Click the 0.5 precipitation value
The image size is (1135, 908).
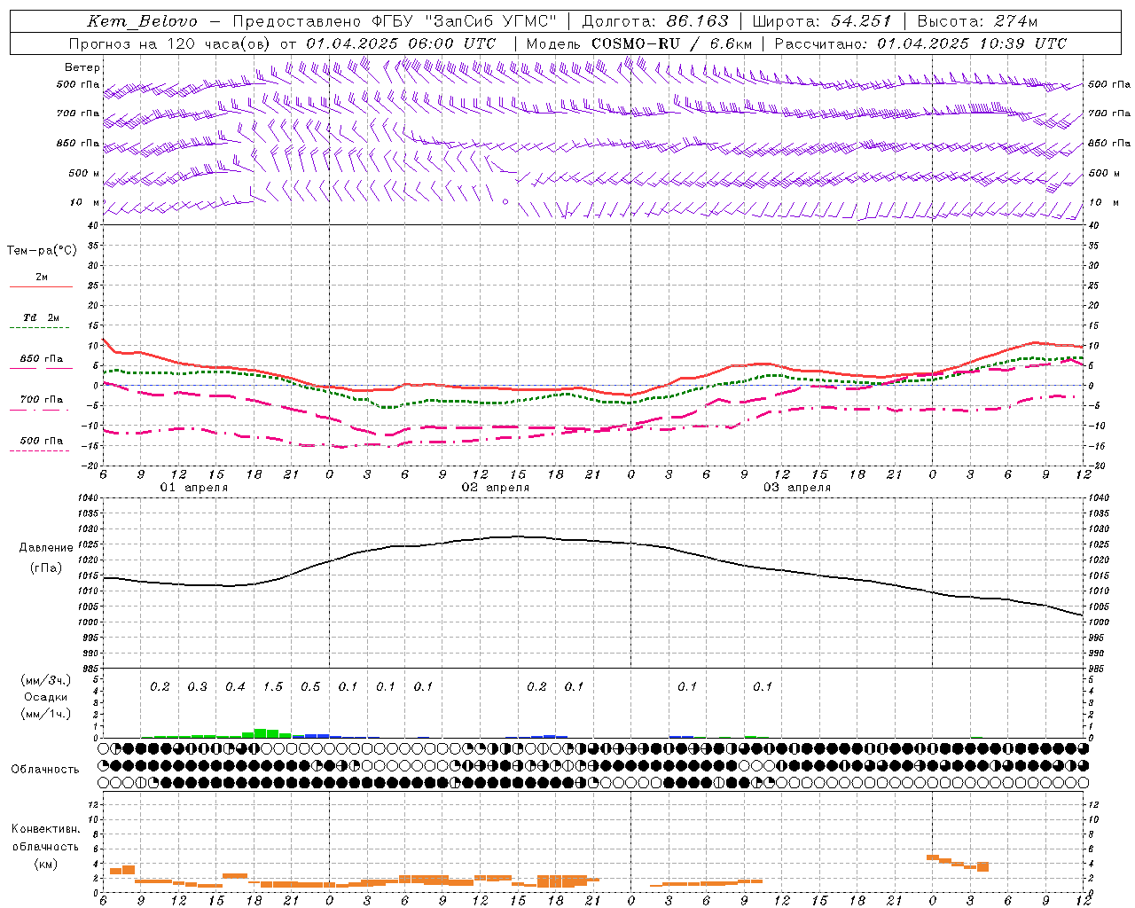310,686
